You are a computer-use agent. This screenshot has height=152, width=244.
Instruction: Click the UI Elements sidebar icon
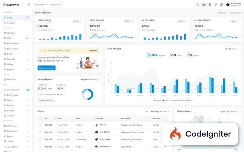pos(4,126)
